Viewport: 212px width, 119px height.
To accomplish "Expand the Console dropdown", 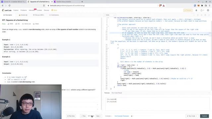I will tap(109, 116).
